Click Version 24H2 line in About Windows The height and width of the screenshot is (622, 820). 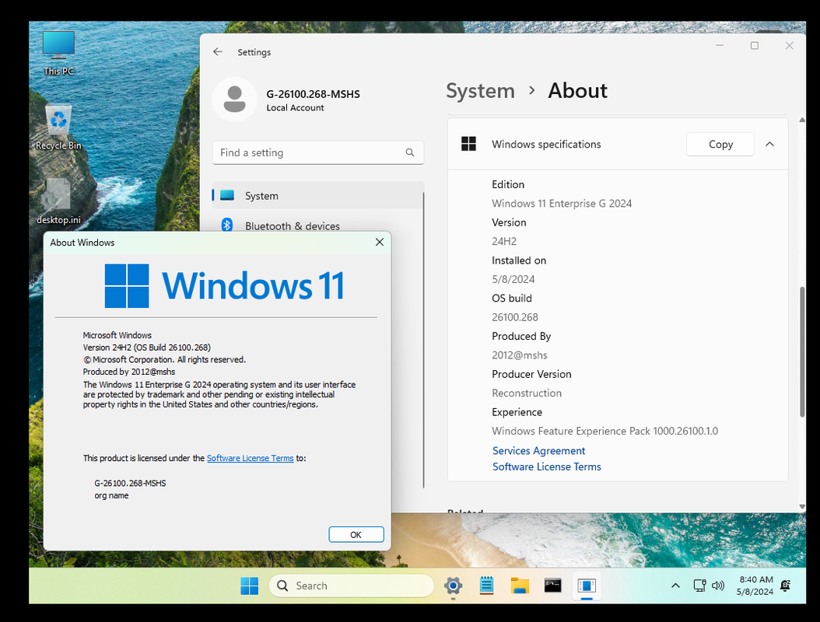coord(147,348)
